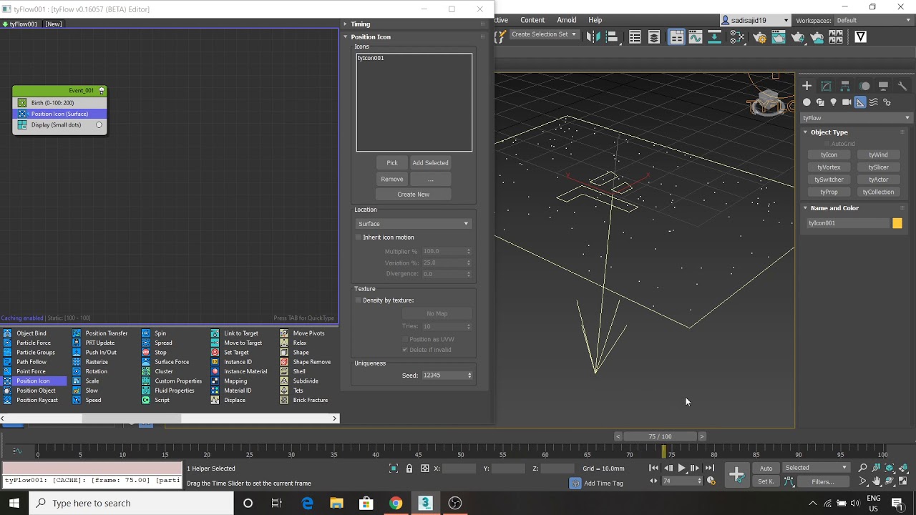
Task: Open the Workspaces Default dropdown
Action: [x=874, y=20]
